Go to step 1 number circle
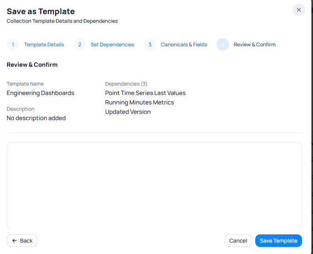The image size is (313, 254). click(13, 44)
